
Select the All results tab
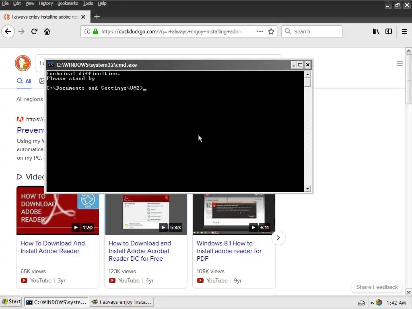(x=24, y=81)
